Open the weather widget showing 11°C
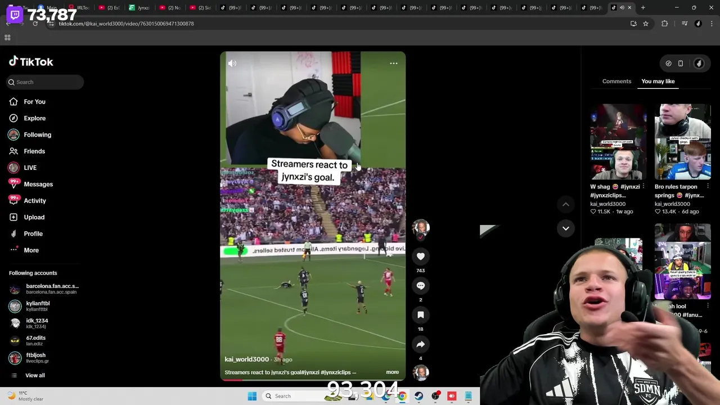720x405 pixels. 25,396
